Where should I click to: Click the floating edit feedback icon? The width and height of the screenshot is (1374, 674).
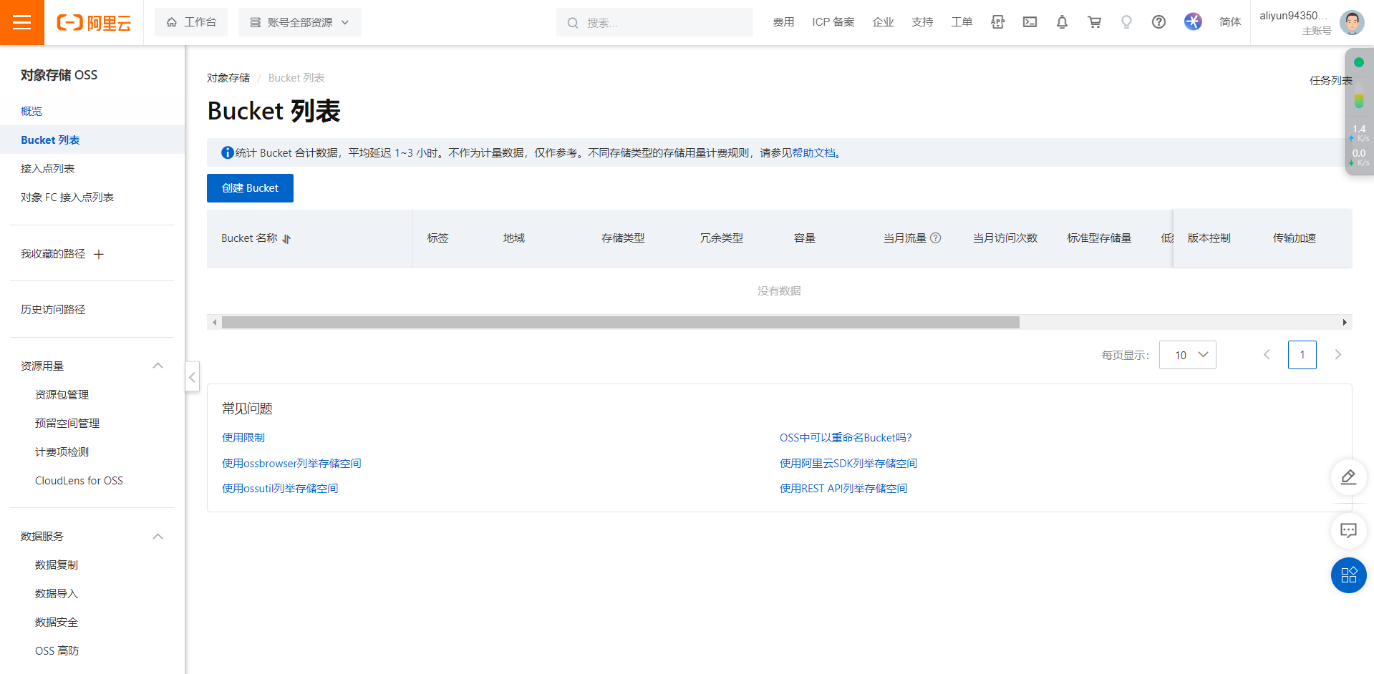[1348, 477]
